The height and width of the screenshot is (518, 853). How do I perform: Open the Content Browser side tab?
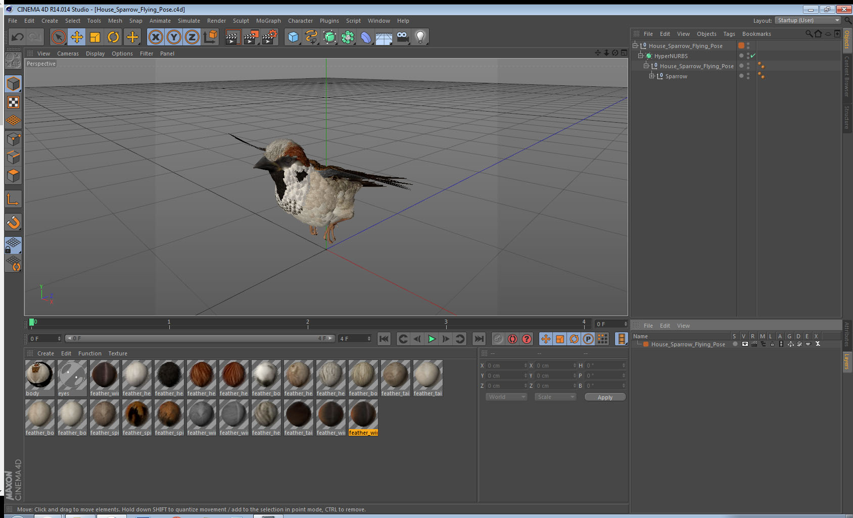pyautogui.click(x=847, y=76)
